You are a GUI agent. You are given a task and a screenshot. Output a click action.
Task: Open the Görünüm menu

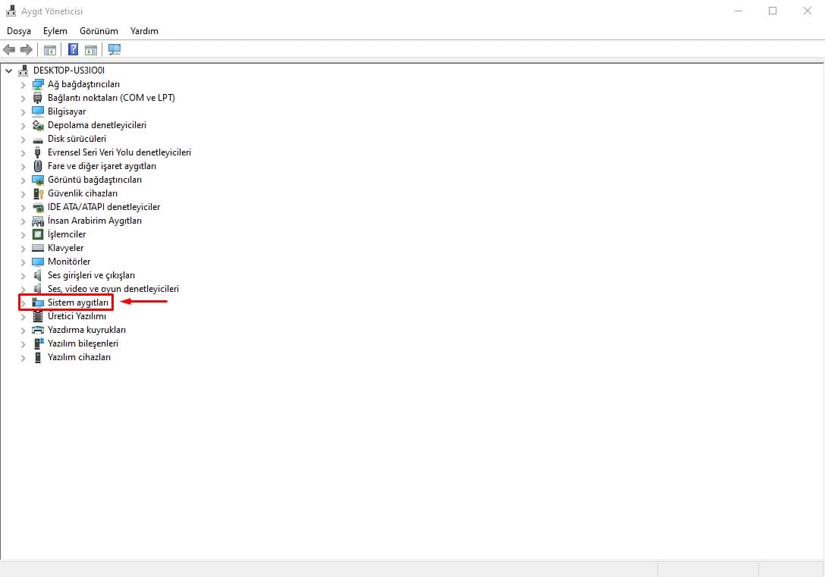[99, 31]
